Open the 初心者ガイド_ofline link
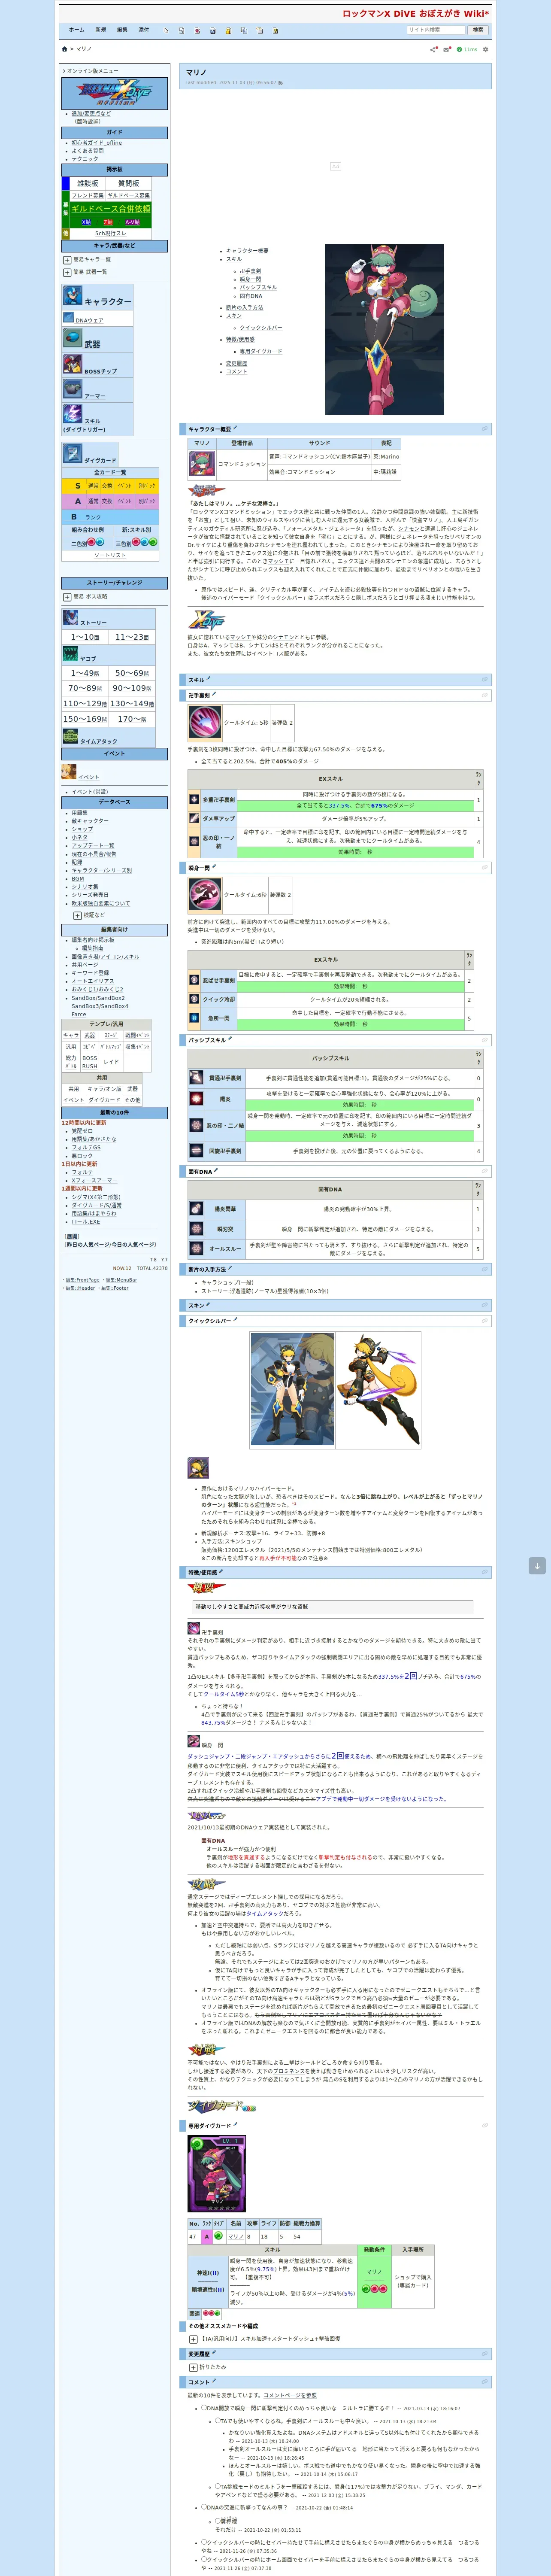 tap(96, 143)
